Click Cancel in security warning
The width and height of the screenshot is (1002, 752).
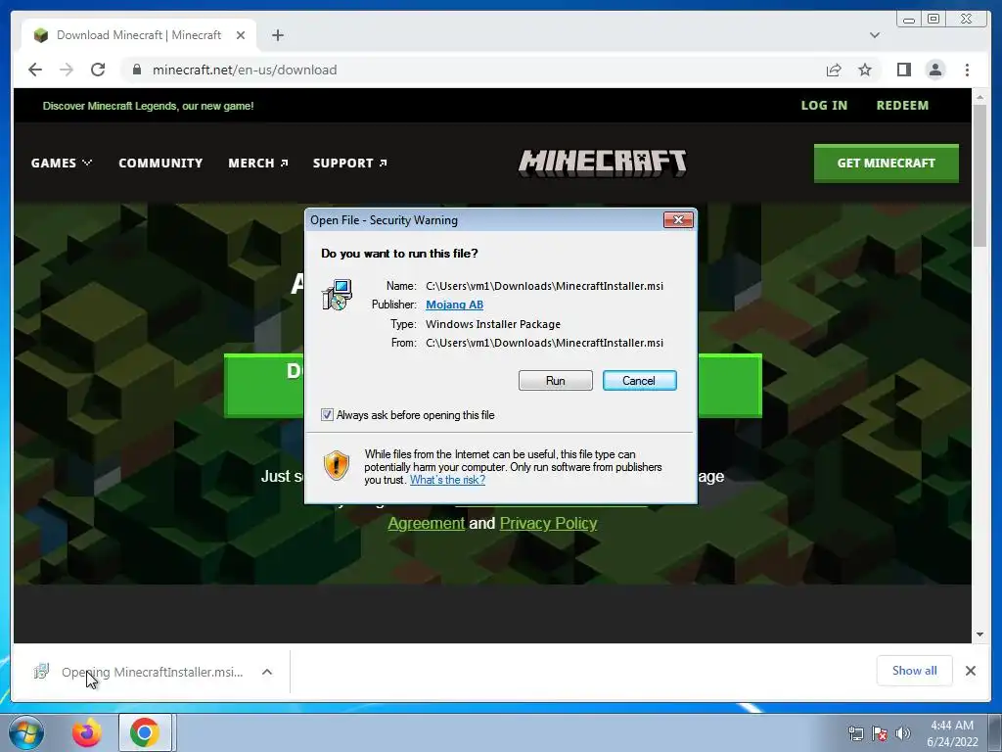(639, 381)
